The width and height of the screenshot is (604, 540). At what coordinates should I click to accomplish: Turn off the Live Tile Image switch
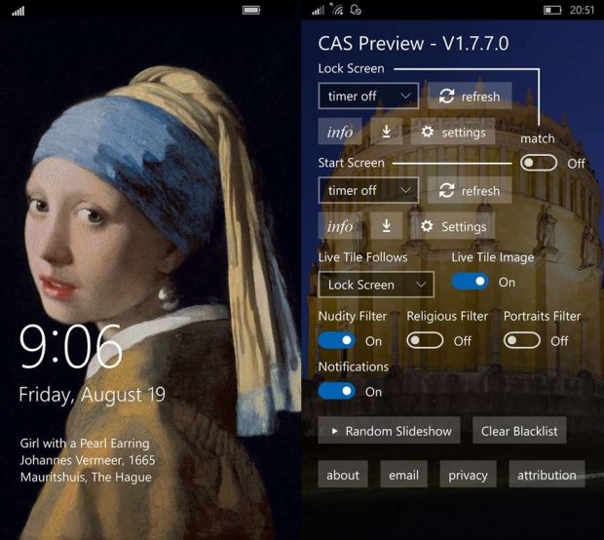pyautogui.click(x=471, y=282)
